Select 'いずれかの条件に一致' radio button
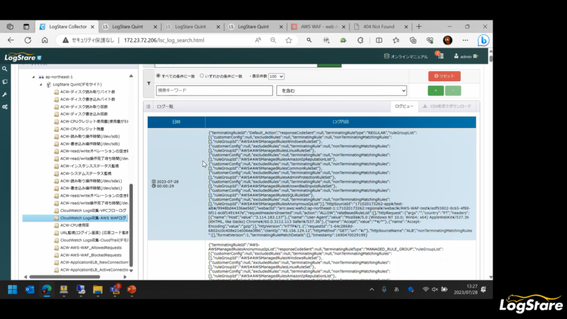The height and width of the screenshot is (319, 567). click(202, 76)
